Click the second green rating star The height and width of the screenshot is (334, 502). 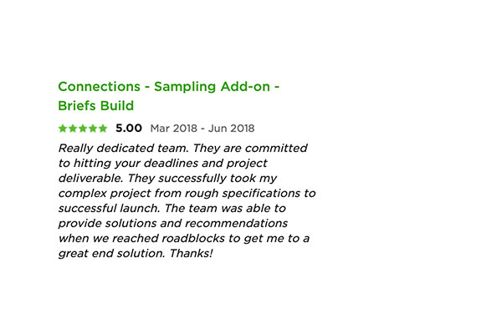tap(73, 129)
